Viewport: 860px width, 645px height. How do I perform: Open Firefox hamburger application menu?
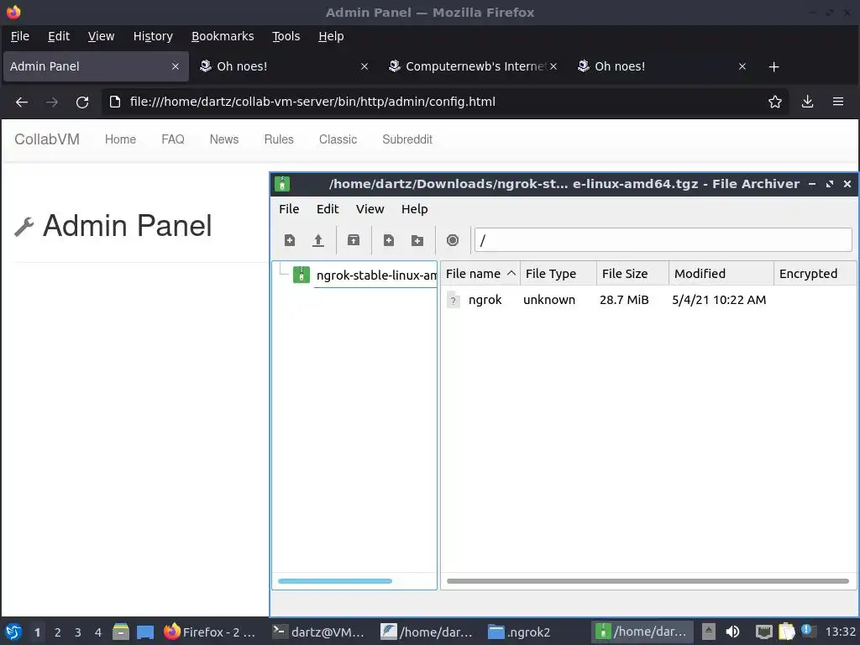[x=838, y=102]
